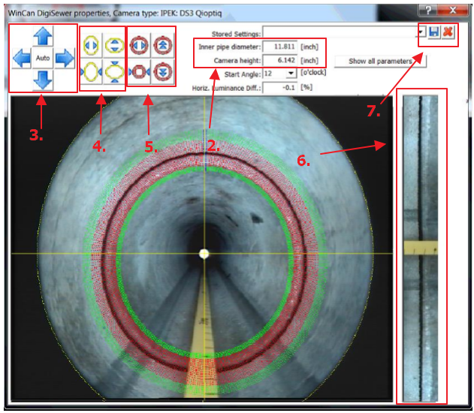Click red ring icon with inner horizontal arrows
The image size is (474, 413).
139,45
